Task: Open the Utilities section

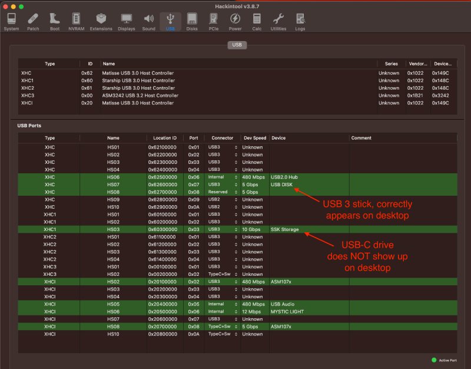Action: [278, 21]
